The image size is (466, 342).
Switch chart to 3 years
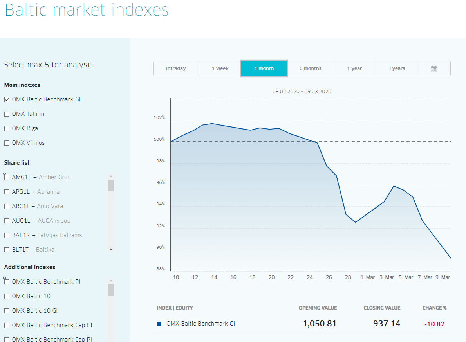(396, 68)
